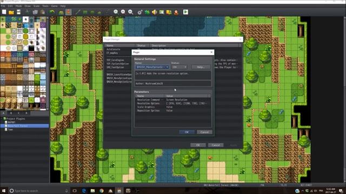346x194 pixels.
Task: Select YEP_CoreEngine in Plugin Manager list
Action: pos(115,60)
